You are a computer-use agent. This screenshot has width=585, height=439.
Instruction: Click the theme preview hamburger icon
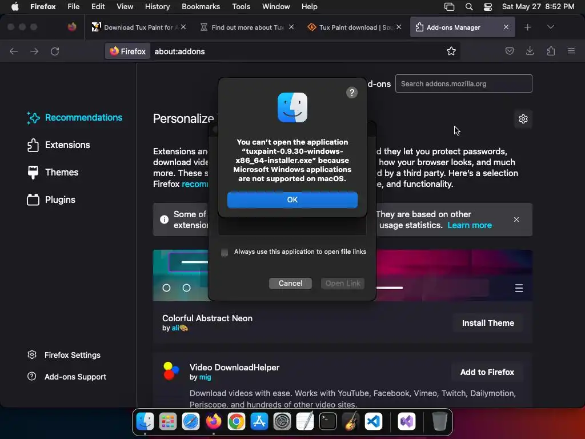coord(519,288)
